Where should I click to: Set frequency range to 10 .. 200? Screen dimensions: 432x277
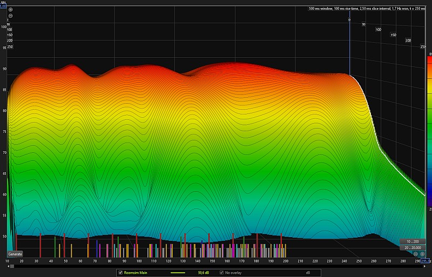pyautogui.click(x=413, y=241)
